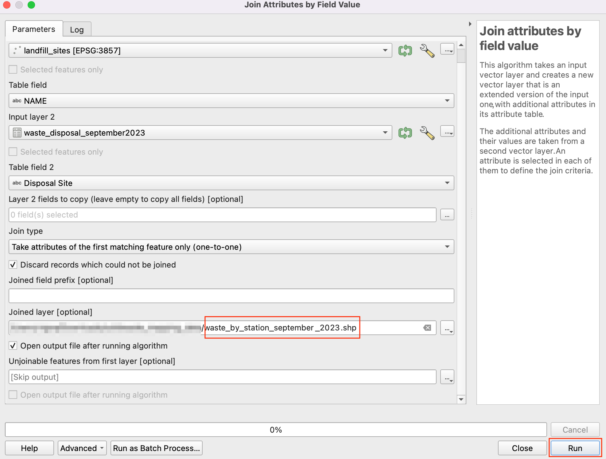Open advanced options wrench for landfill_sites
The height and width of the screenshot is (459, 606).
coord(427,51)
